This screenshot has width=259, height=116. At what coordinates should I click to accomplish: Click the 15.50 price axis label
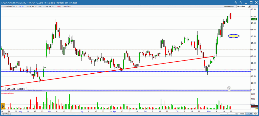[253, 10]
